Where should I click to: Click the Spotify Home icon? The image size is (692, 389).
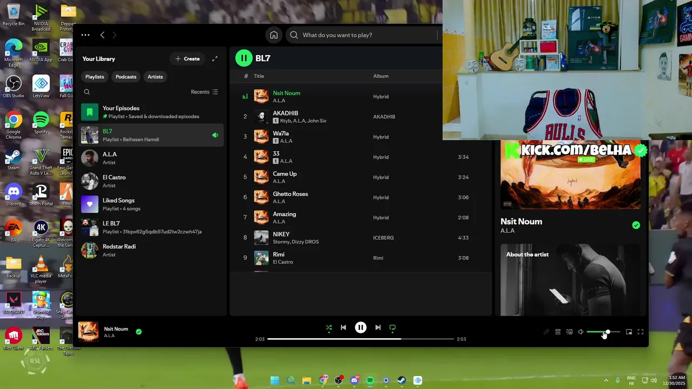274,35
